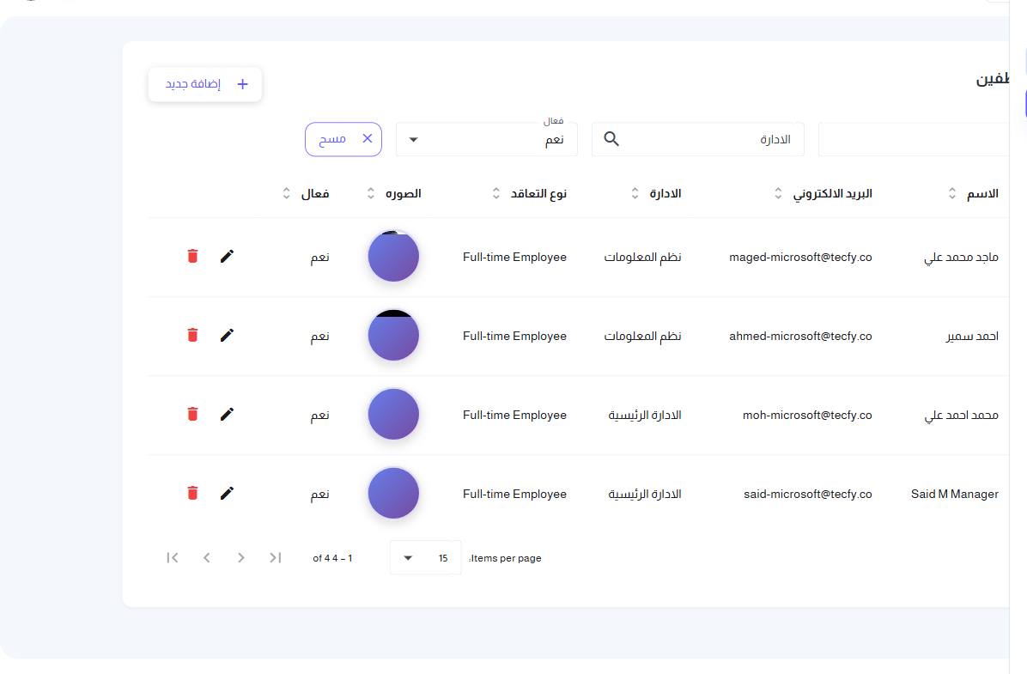
Task: Delete ahmed-microsoft@tecfy.co row with trash icon
Action: 192,336
